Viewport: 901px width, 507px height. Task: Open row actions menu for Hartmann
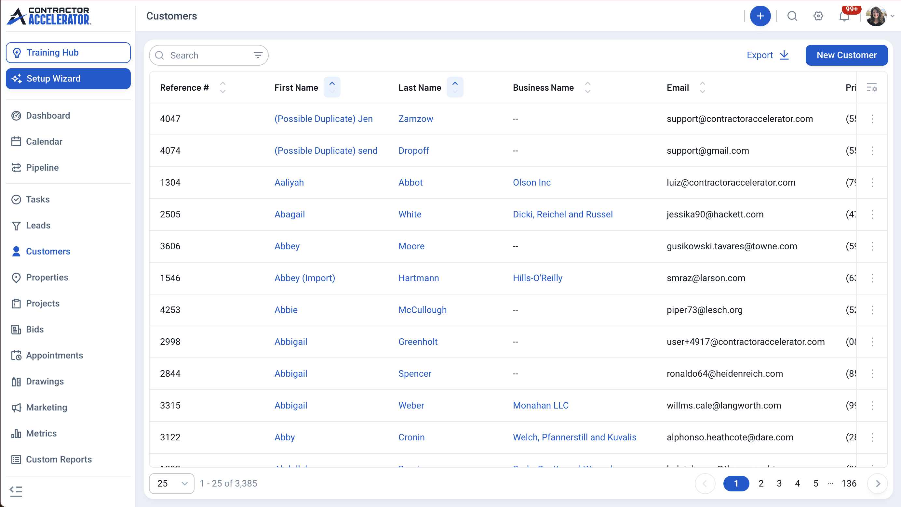pyautogui.click(x=872, y=278)
